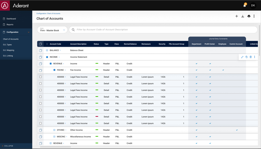Download the chart of accounts
The image size is (261, 149).
243,16
